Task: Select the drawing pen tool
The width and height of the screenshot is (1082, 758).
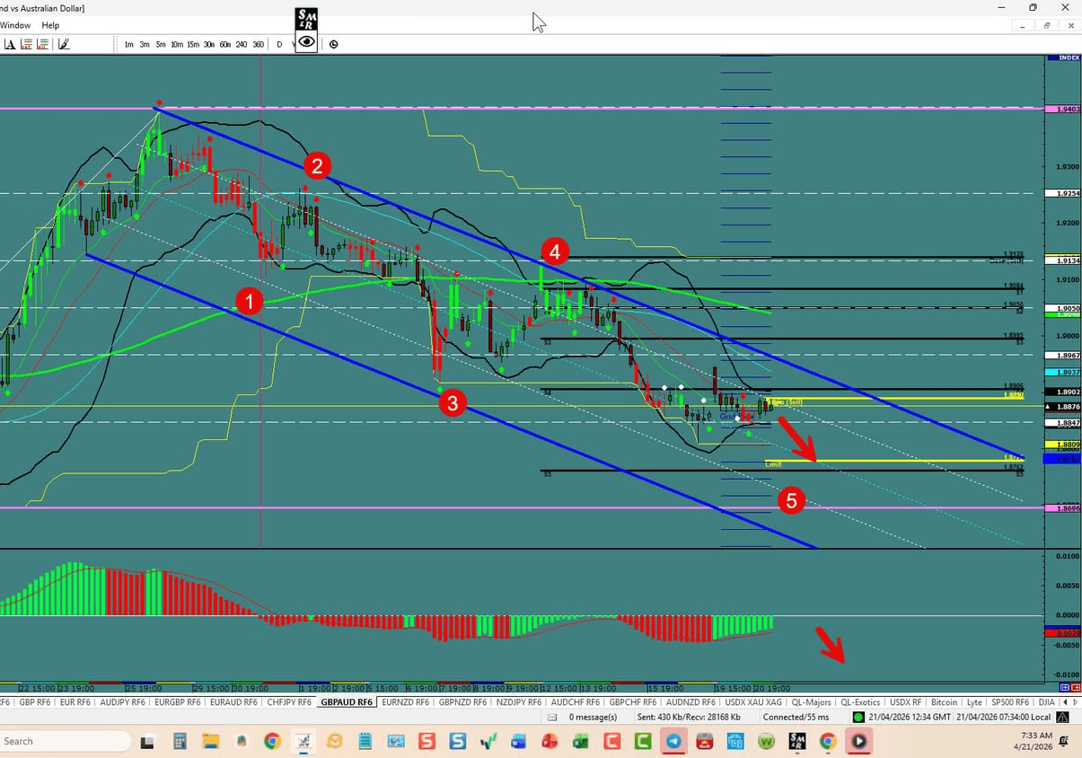Action: coord(62,44)
